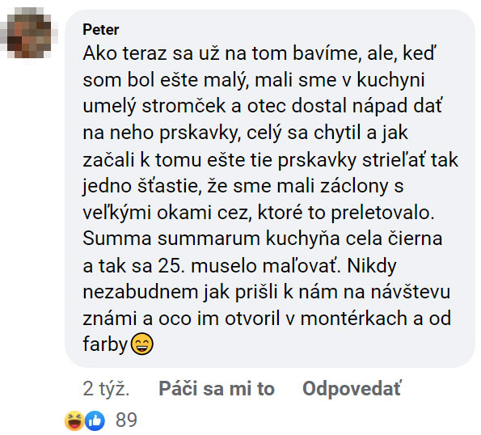Open the blurred profile picture of Peter
This screenshot has height=435, width=481.
pos(28,32)
